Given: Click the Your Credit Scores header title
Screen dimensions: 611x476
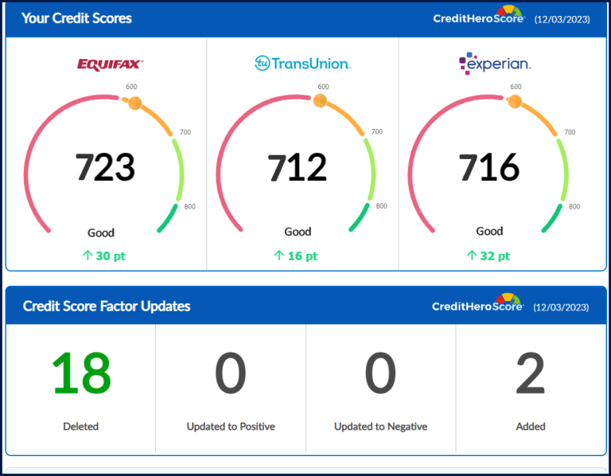Looking at the screenshot, I should (76, 18).
